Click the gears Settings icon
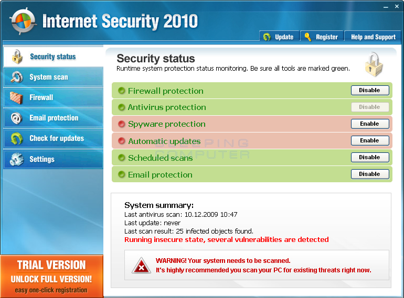Image resolution: width=404 pixels, height=298 pixels. (x=16, y=159)
